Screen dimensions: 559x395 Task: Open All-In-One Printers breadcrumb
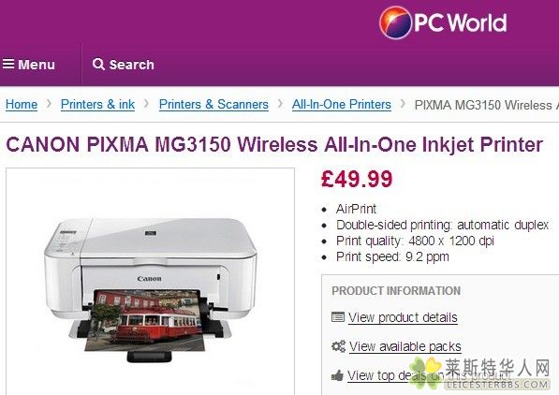coord(342,105)
